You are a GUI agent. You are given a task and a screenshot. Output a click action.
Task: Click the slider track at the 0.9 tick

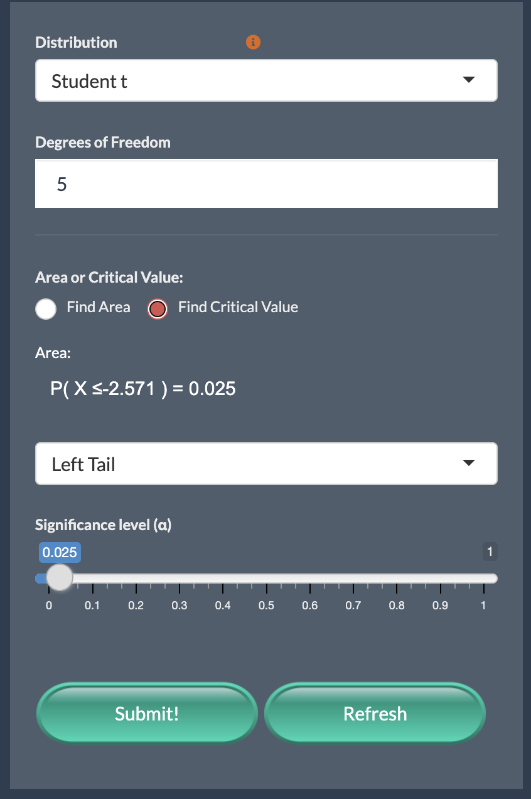pyautogui.click(x=440, y=579)
